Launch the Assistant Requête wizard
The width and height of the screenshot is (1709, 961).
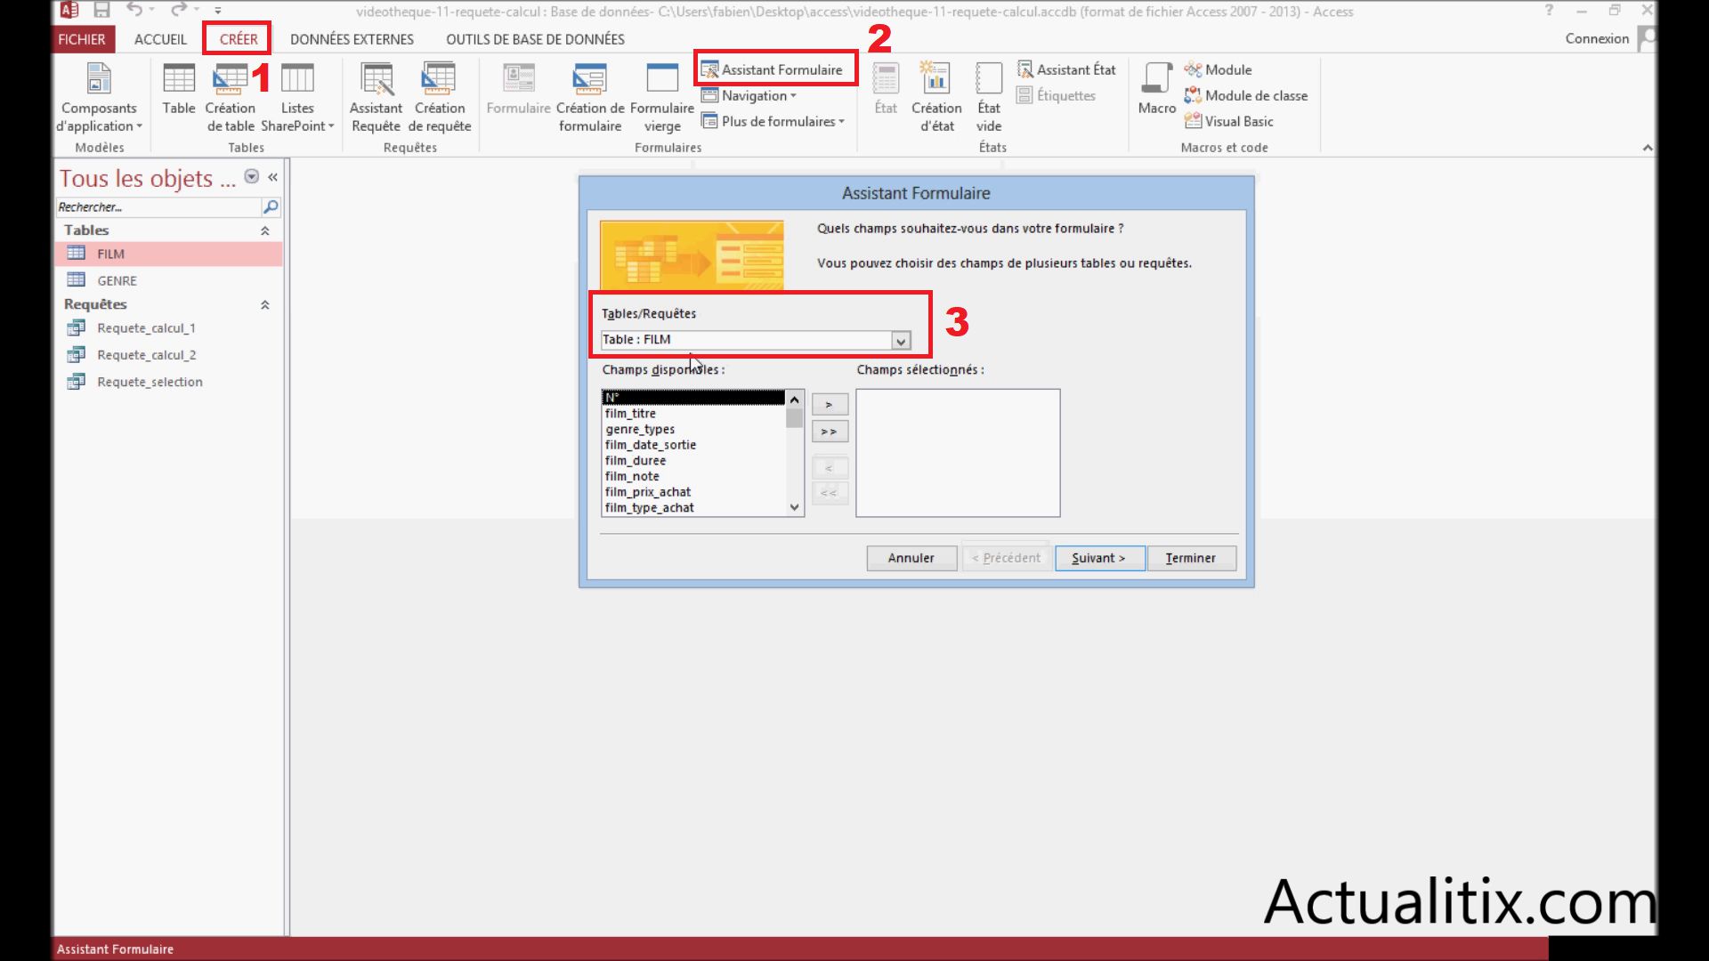377,98
